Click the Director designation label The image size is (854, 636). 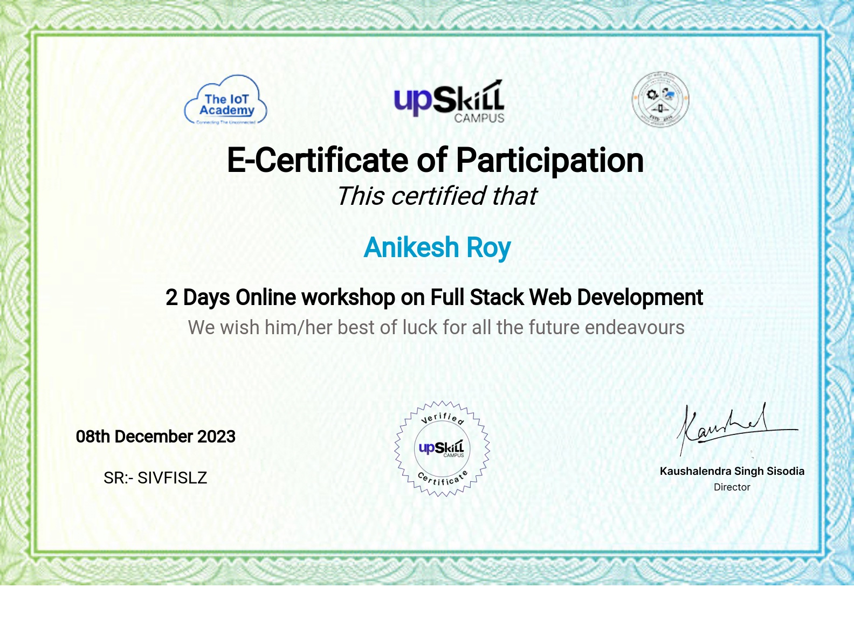pos(732,487)
